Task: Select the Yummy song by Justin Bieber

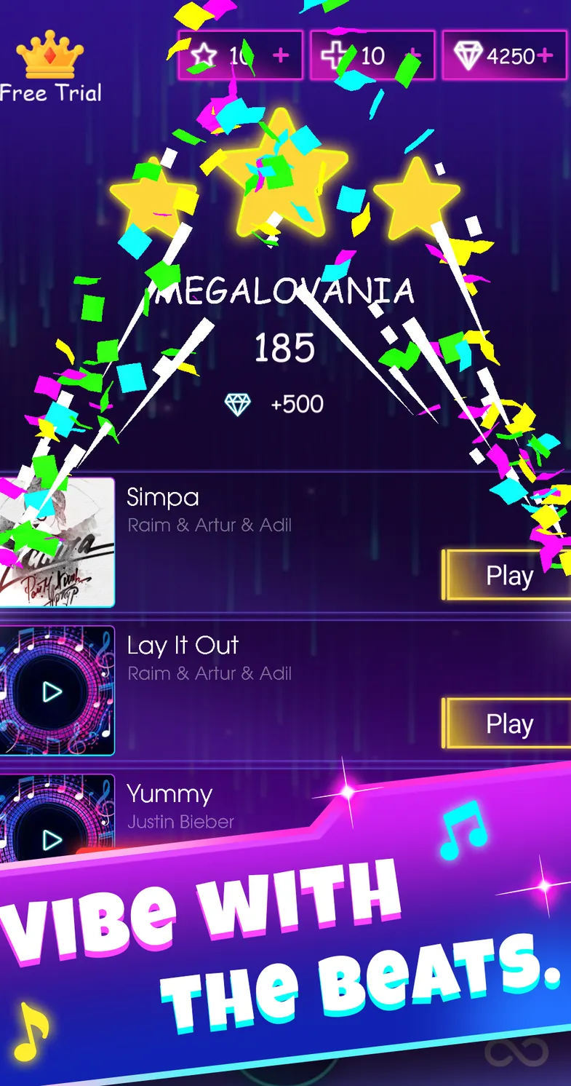Action: (169, 793)
